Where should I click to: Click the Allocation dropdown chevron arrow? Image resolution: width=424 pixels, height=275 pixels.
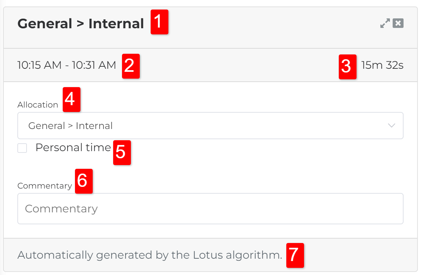pyautogui.click(x=391, y=126)
